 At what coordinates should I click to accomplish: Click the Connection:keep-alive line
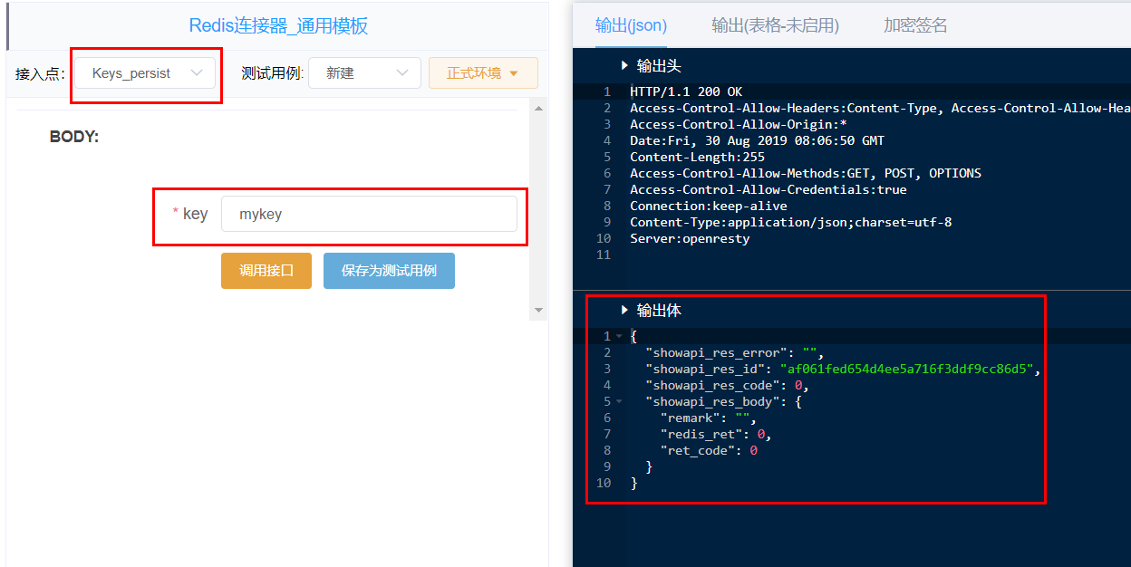point(708,206)
